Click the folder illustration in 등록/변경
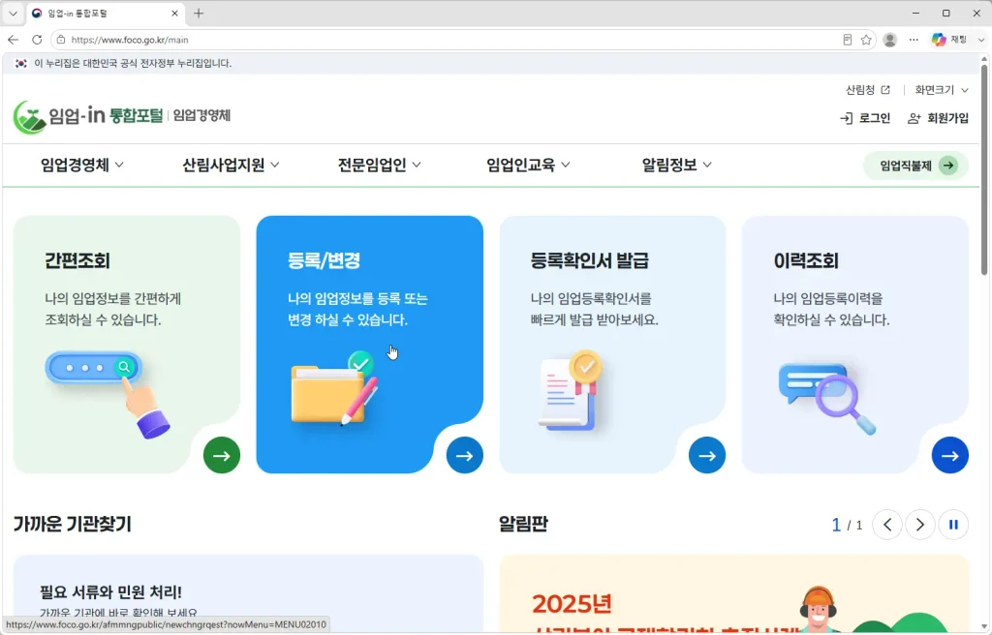This screenshot has height=635, width=992. 334,388
